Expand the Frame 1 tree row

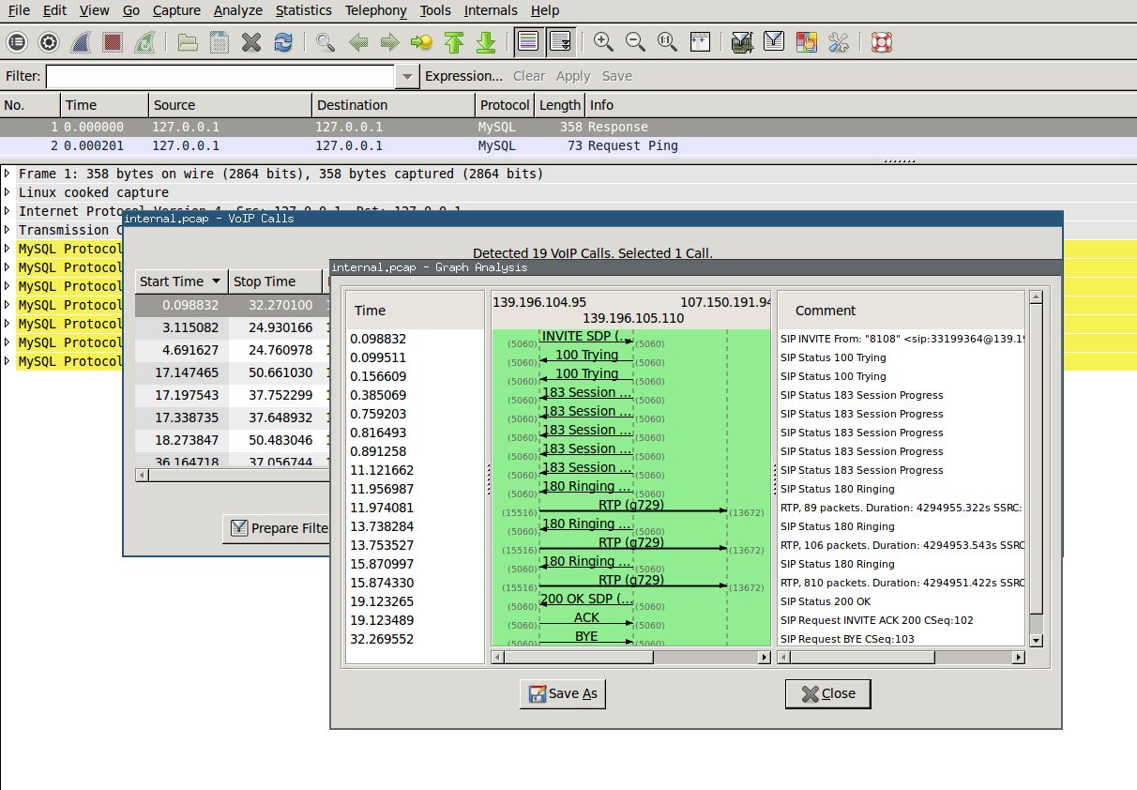8,174
